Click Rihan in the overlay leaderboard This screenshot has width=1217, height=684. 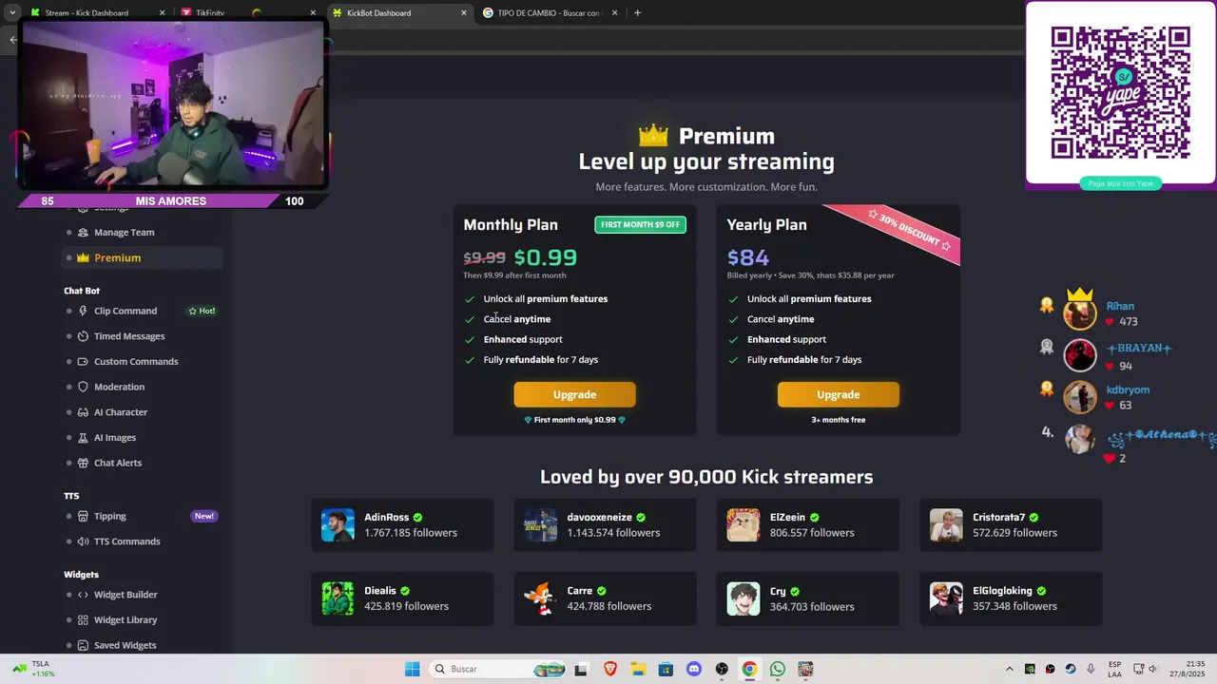1120,306
